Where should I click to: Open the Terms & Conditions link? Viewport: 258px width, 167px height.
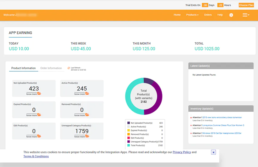coord(36,156)
